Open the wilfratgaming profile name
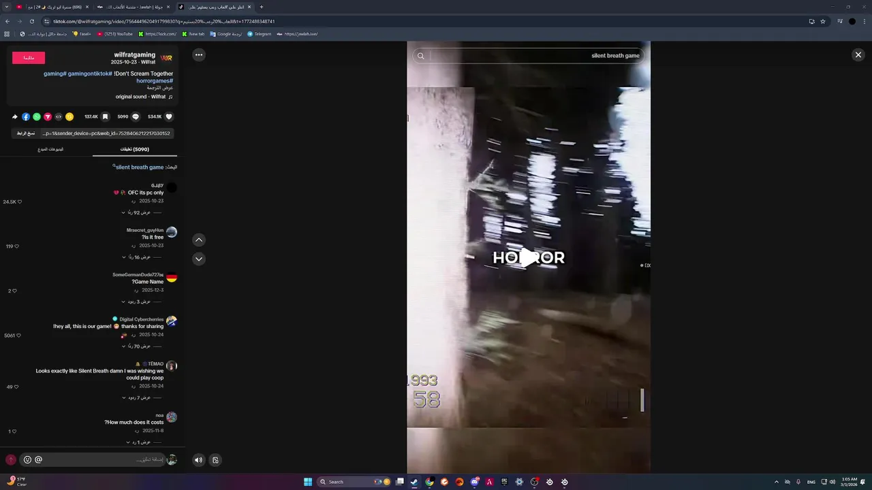 pos(135,54)
